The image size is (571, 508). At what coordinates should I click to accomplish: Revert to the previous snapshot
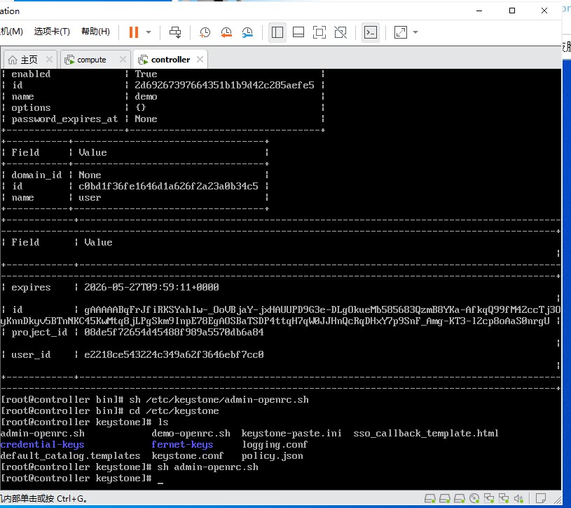[226, 32]
